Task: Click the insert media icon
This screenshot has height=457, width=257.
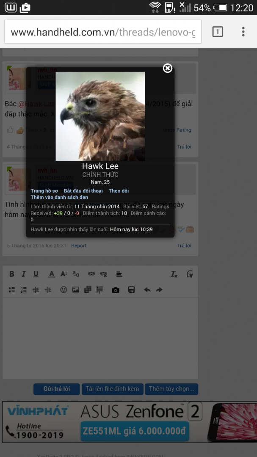Action: coord(88,289)
